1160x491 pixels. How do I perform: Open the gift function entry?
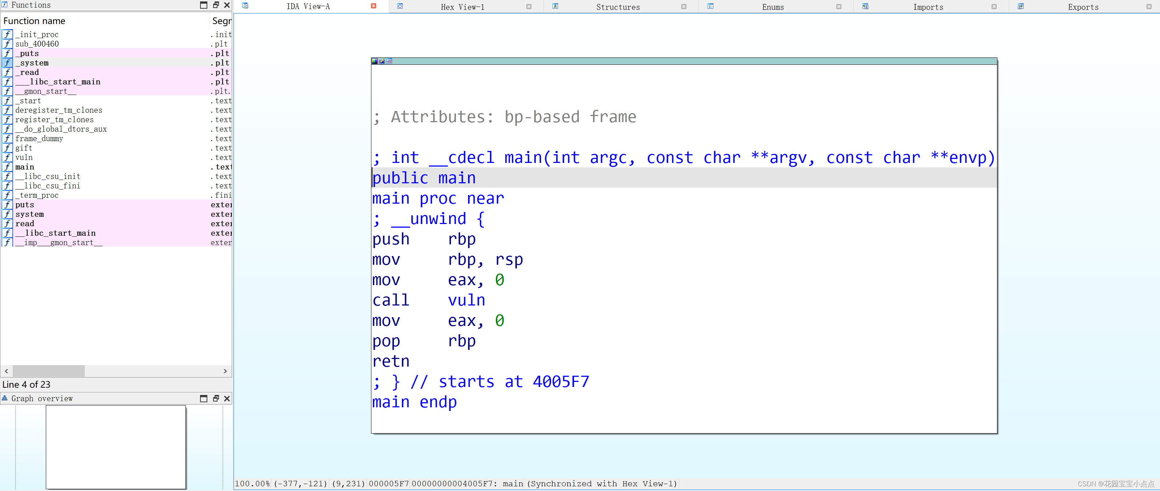(x=116, y=148)
